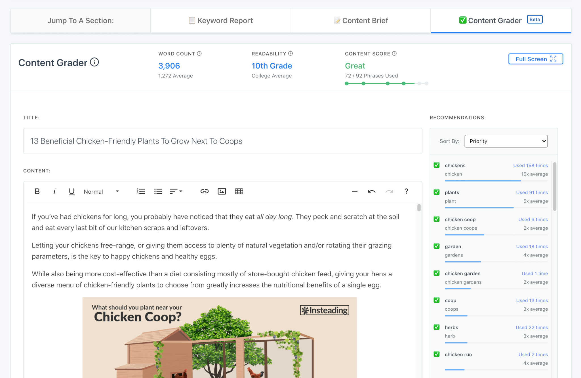Image resolution: width=581 pixels, height=378 pixels.
Task: Toggle the chickens keyword checkbox
Action: [437, 165]
